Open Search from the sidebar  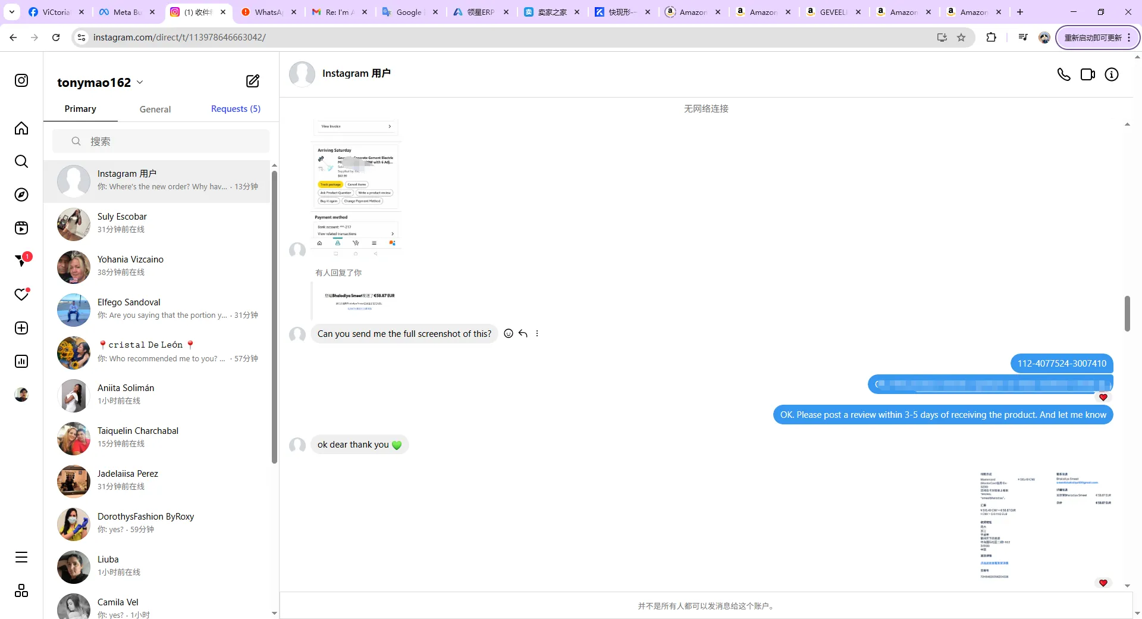point(21,161)
